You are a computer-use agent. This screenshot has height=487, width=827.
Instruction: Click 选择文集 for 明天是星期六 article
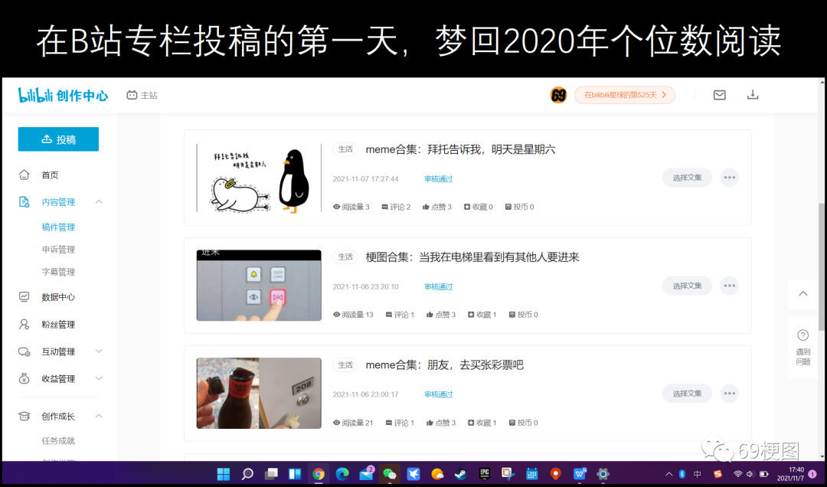(687, 178)
